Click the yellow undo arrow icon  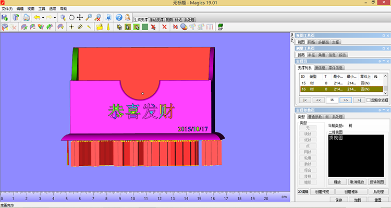37,17
